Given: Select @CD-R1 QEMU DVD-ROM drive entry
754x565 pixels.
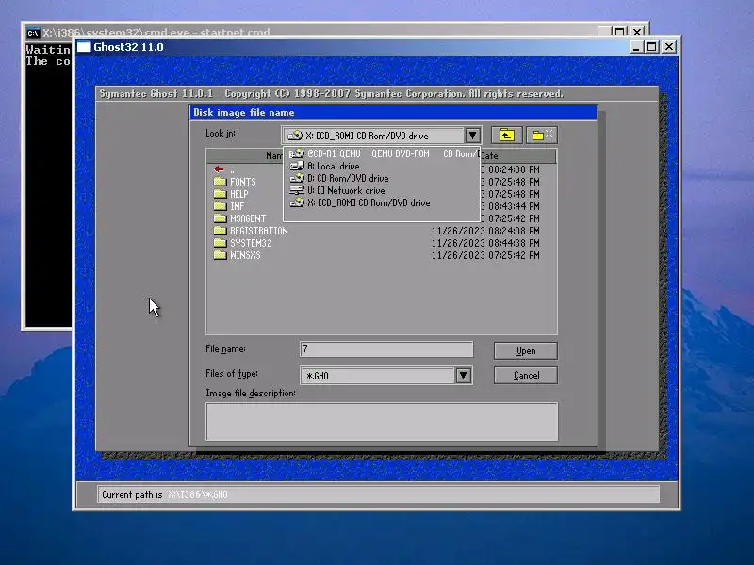Looking at the screenshot, I should click(383, 153).
